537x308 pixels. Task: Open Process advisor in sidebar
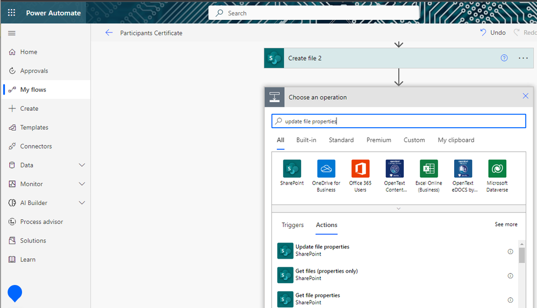click(x=46, y=222)
